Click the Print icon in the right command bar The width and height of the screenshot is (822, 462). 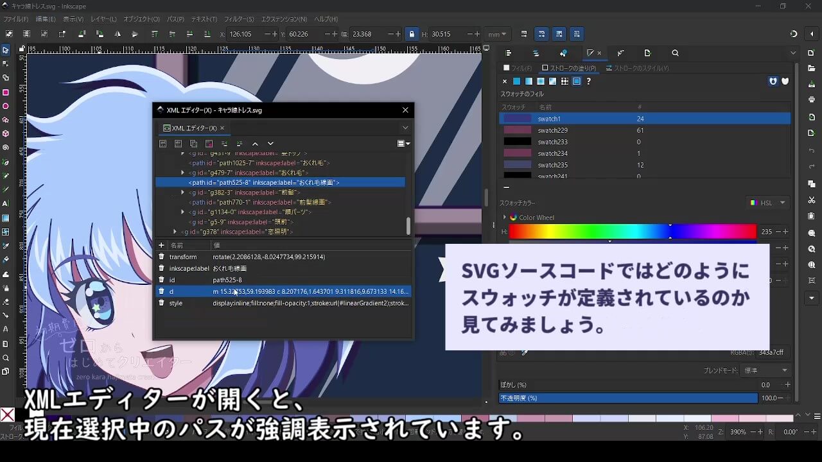(x=812, y=99)
